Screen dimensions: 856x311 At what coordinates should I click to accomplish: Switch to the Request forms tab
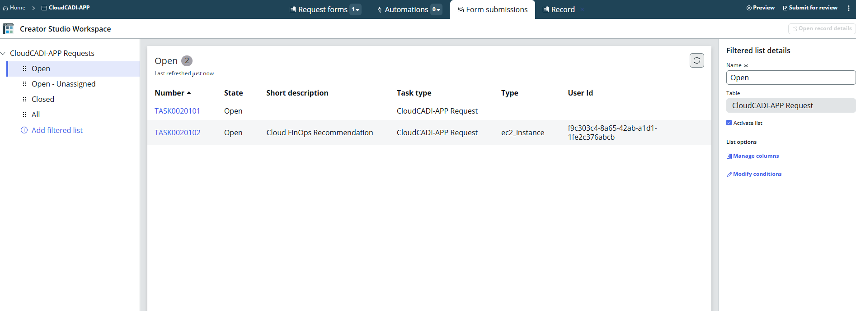pos(319,9)
